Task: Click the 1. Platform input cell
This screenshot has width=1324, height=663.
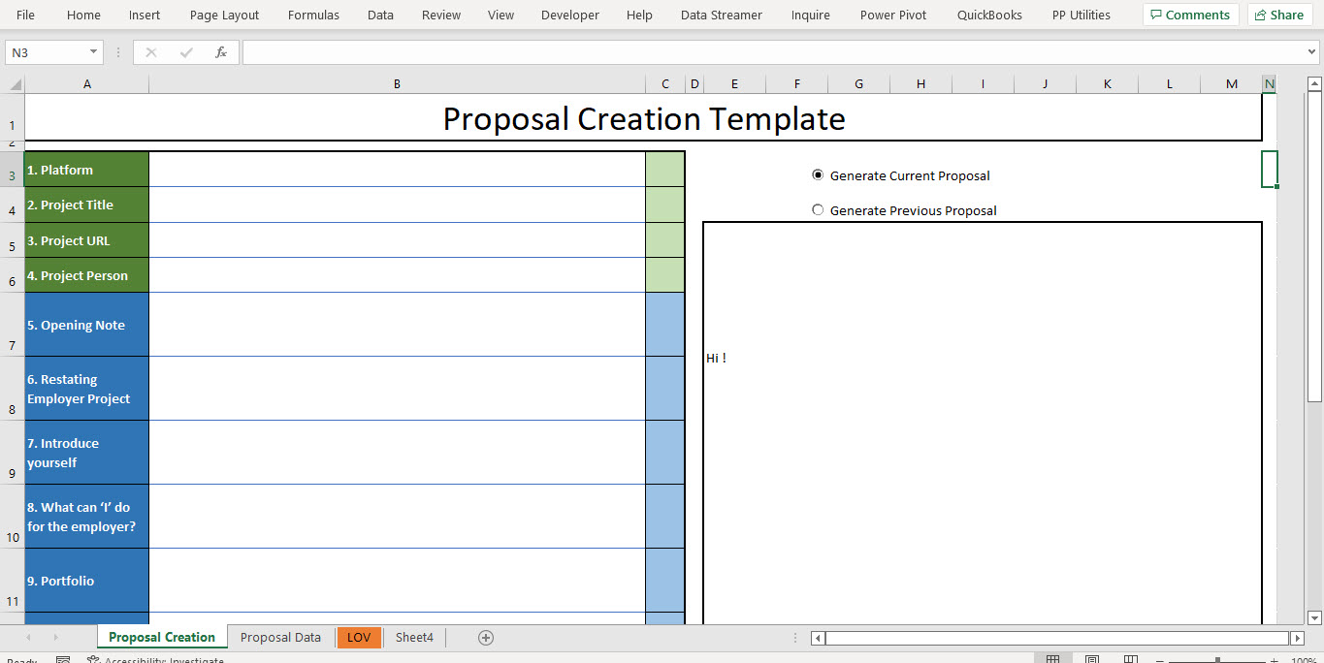Action: tap(397, 170)
